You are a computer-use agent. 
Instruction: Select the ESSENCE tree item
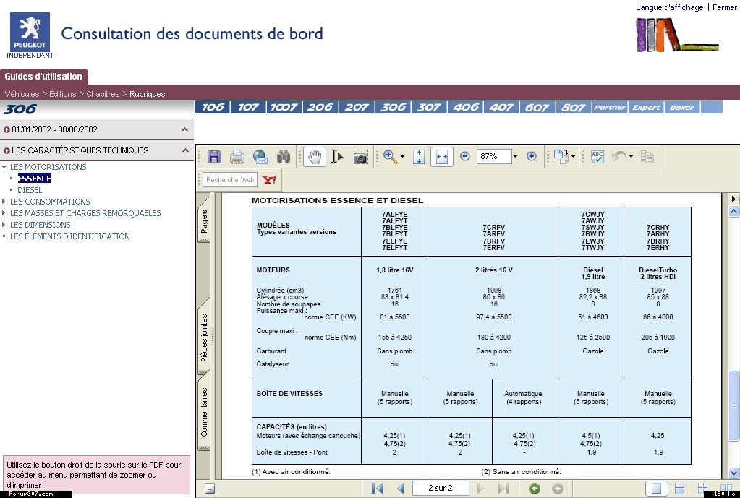point(35,179)
